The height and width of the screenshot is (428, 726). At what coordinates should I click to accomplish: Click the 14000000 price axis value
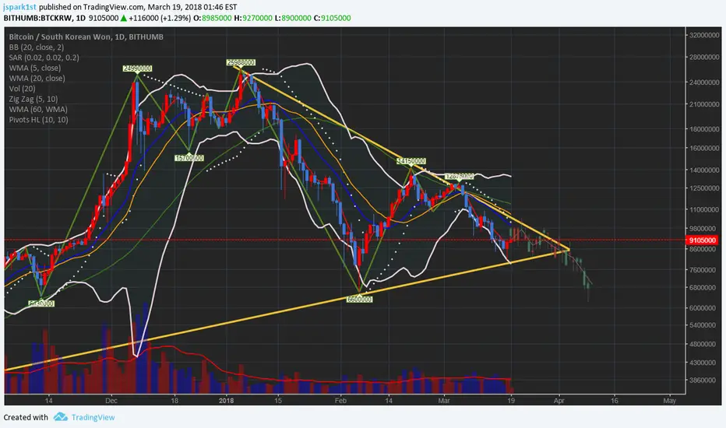coord(703,170)
